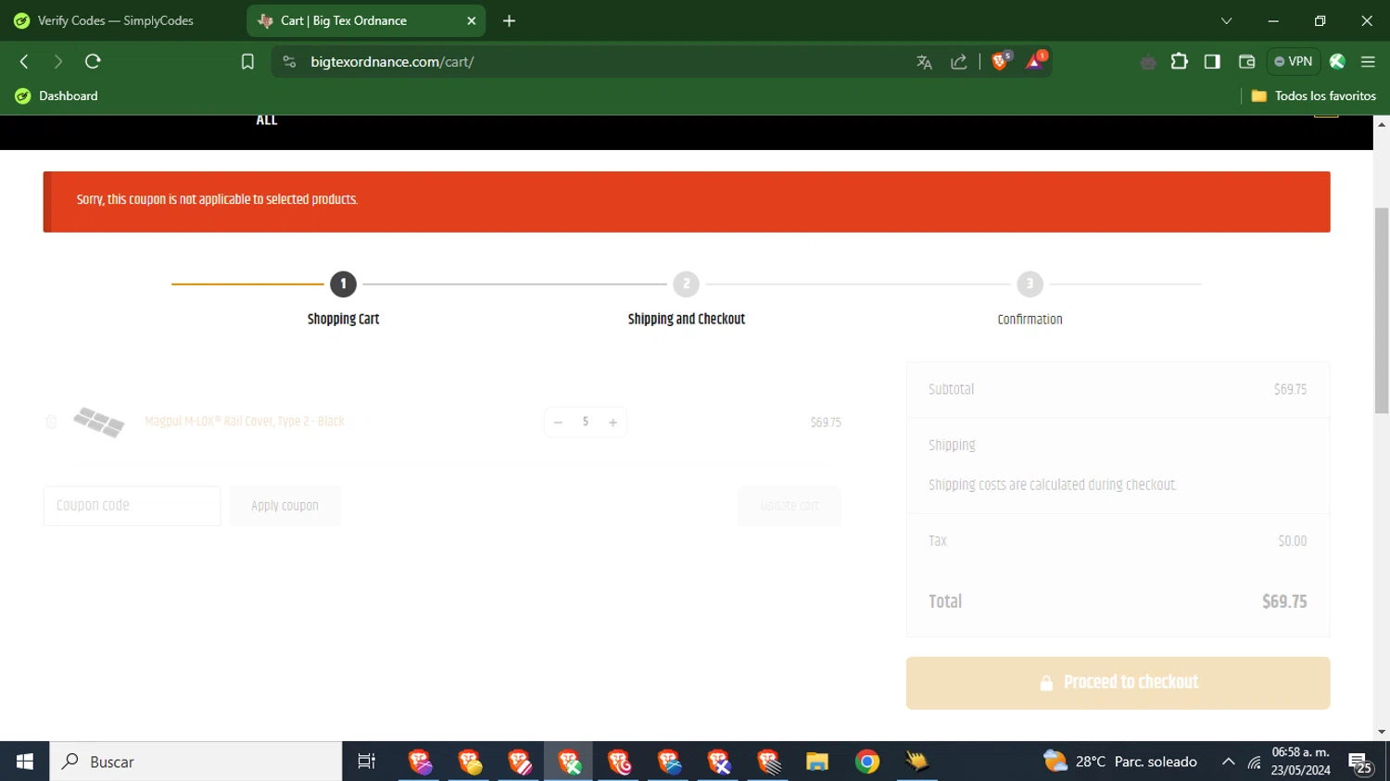Click the Update cart button
This screenshot has height=781, width=1390.
coord(790,506)
